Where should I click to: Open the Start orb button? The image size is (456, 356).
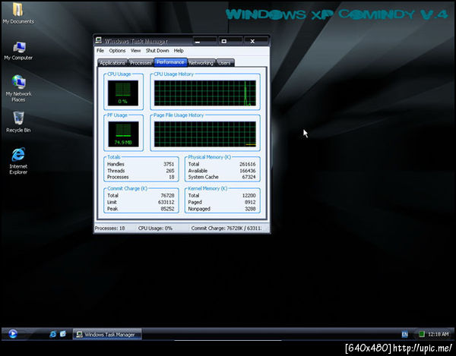[12, 334]
